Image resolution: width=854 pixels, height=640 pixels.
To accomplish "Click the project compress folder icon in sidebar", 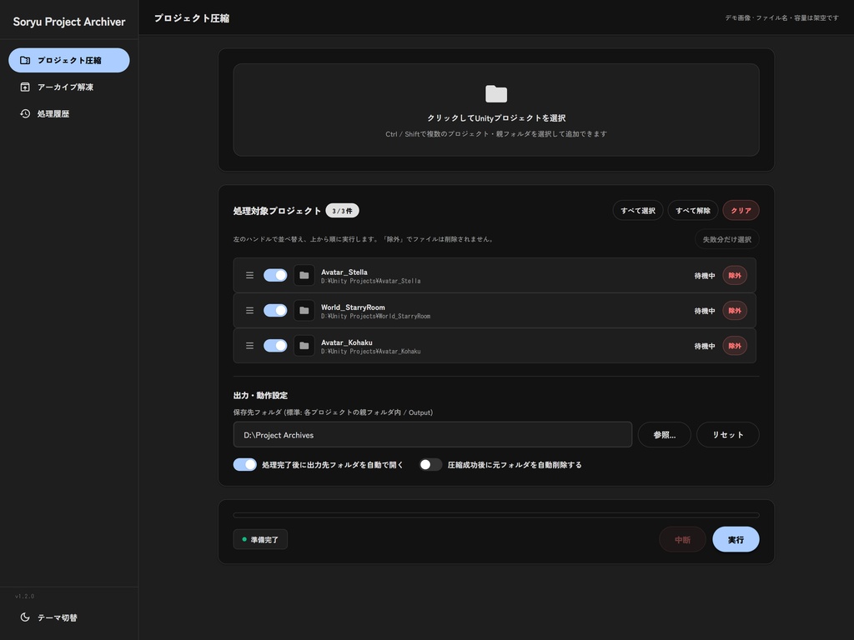I will (25, 60).
